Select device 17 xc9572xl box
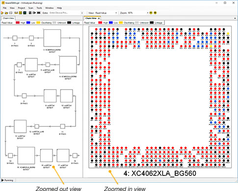Viewport: 238px width, 191px height. tap(63, 155)
